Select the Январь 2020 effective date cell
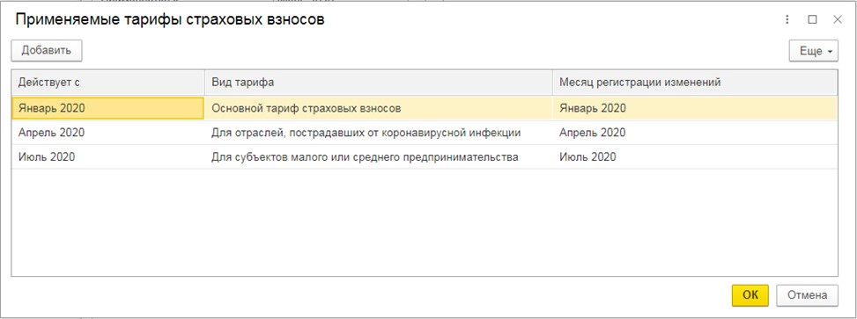Viewport: 857px width, 319px height. tap(108, 108)
